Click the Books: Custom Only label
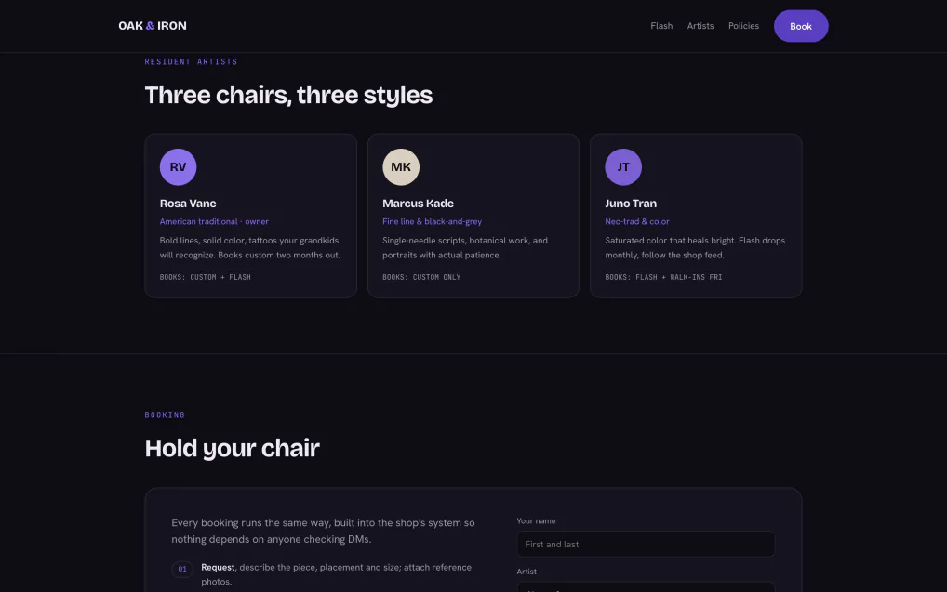The height and width of the screenshot is (592, 947). (421, 277)
